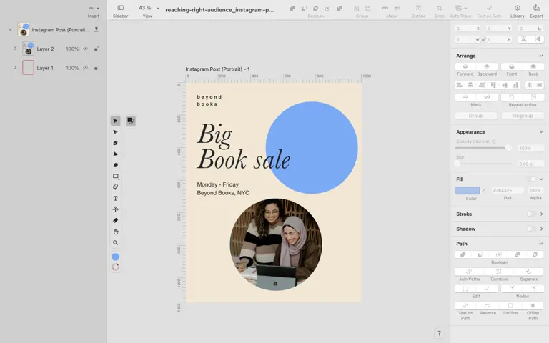The height and width of the screenshot is (343, 549).
Task: Click Text on Path in top toolbar
Action: tap(489, 11)
